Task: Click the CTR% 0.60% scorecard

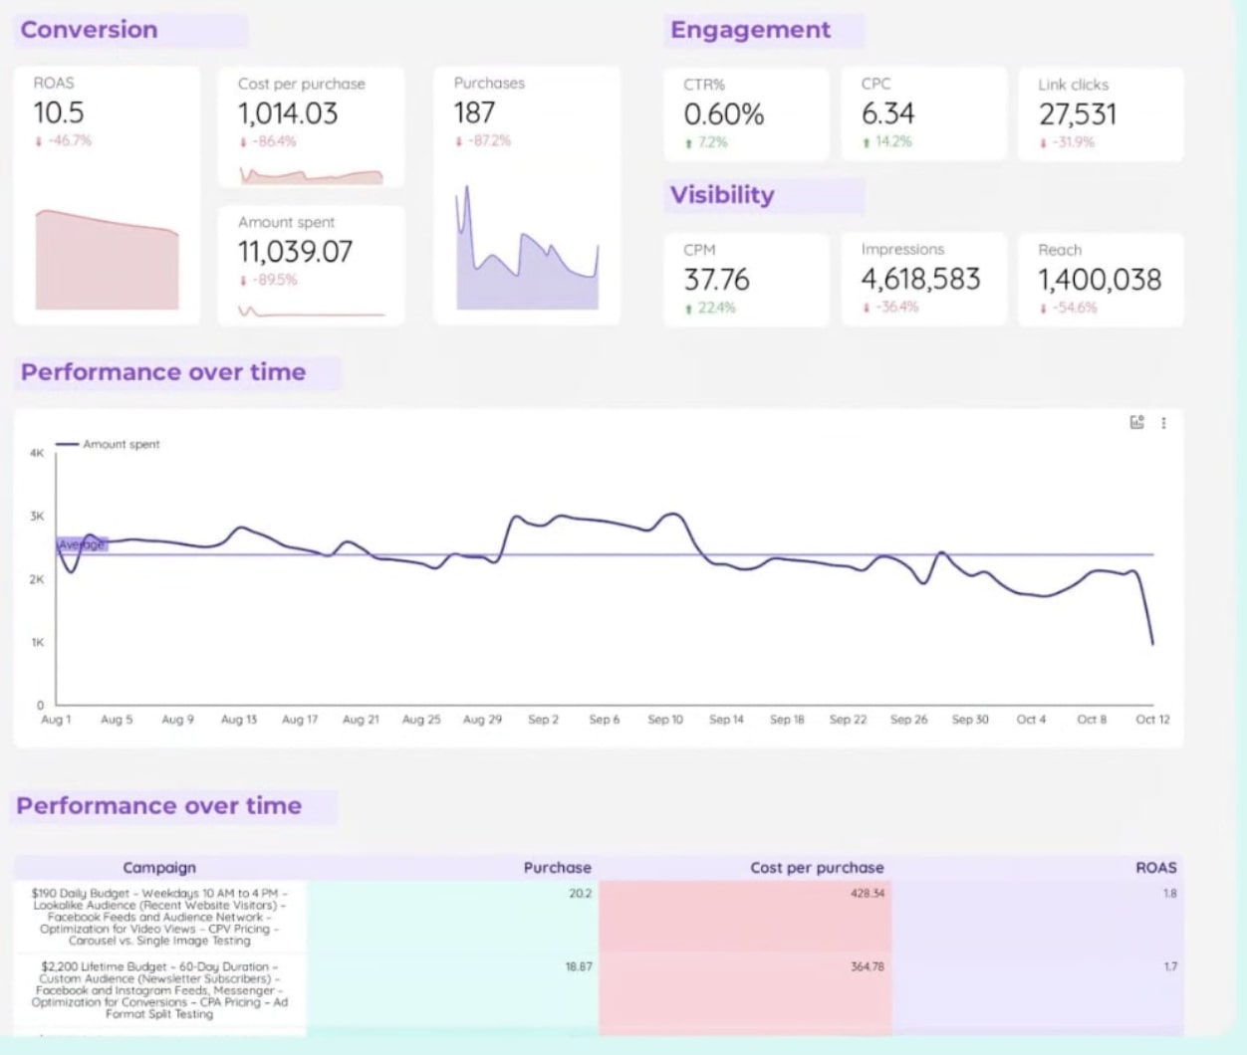Action: point(724,115)
